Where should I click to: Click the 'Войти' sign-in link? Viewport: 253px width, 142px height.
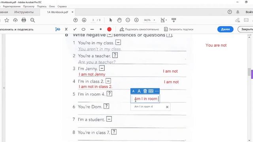coord(249,12)
